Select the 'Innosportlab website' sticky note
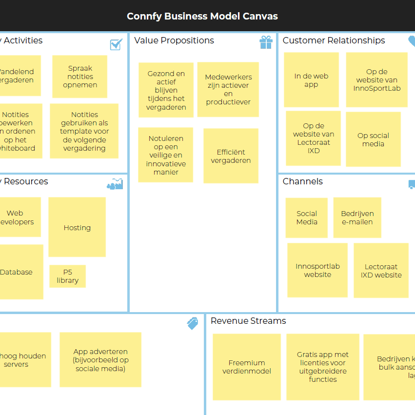415x415 pixels. [317, 270]
